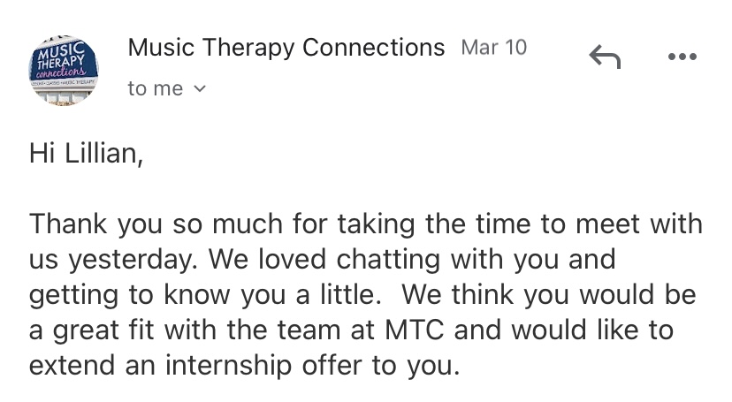Open the three-dot more options menu

[682, 57]
